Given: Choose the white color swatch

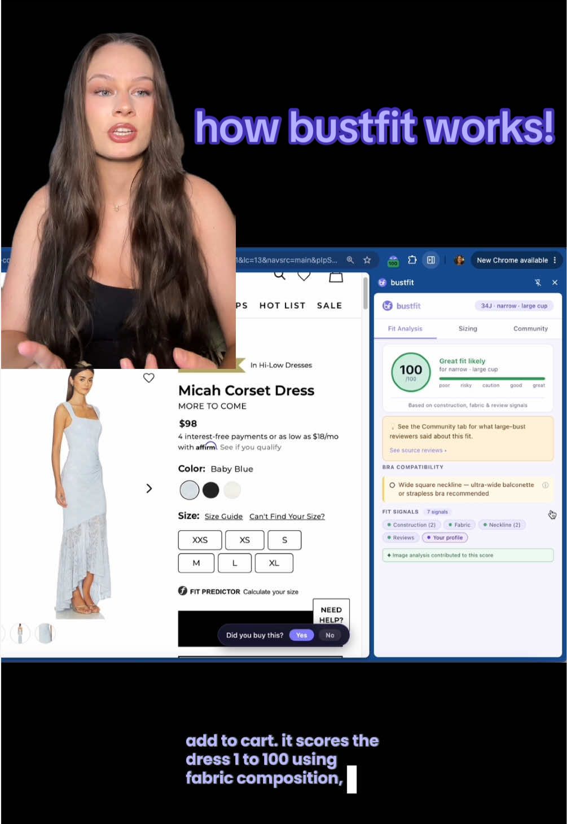Looking at the screenshot, I should point(232,490).
